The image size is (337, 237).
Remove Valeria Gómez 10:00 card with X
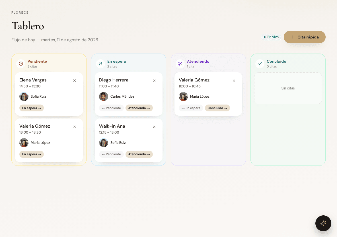[x=234, y=81]
